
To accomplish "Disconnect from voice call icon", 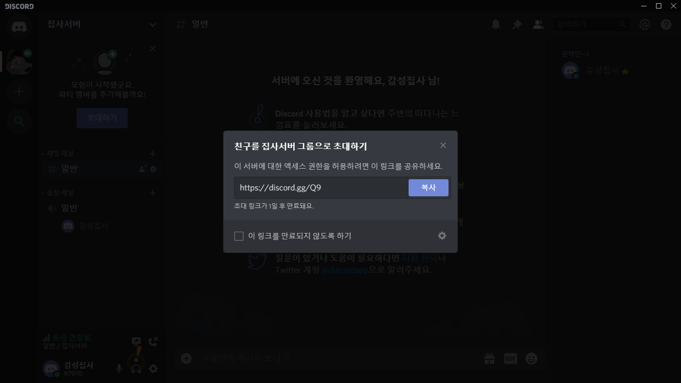I will 153,341.
